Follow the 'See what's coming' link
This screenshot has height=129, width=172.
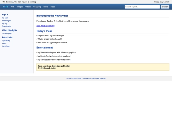(x=46, y=26)
